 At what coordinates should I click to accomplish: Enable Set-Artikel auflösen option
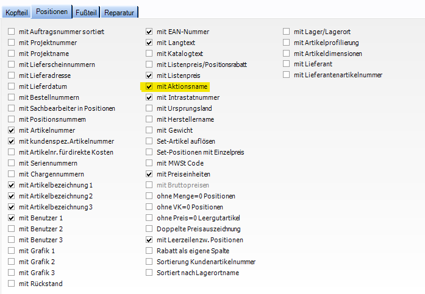(x=149, y=141)
